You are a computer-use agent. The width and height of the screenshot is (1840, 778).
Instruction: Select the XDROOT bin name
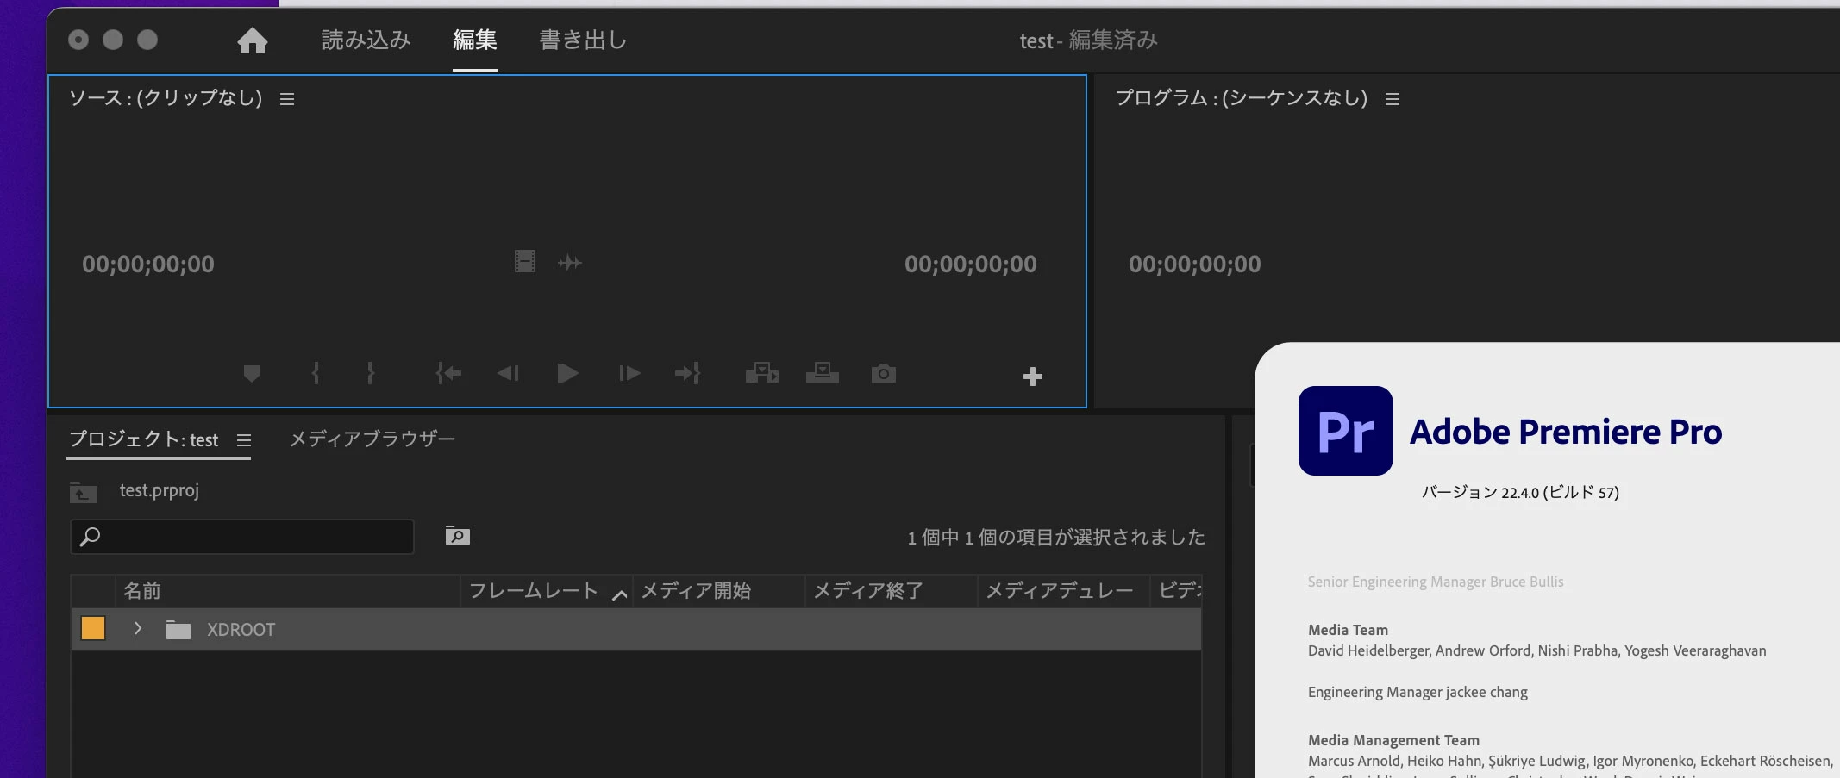[241, 630]
